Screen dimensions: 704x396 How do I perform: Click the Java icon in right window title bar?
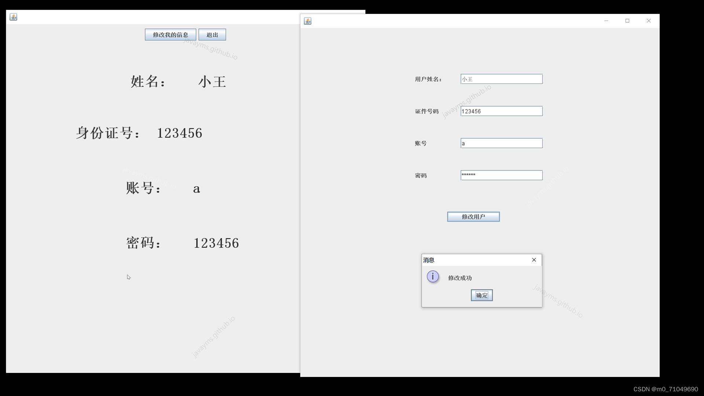[308, 21]
